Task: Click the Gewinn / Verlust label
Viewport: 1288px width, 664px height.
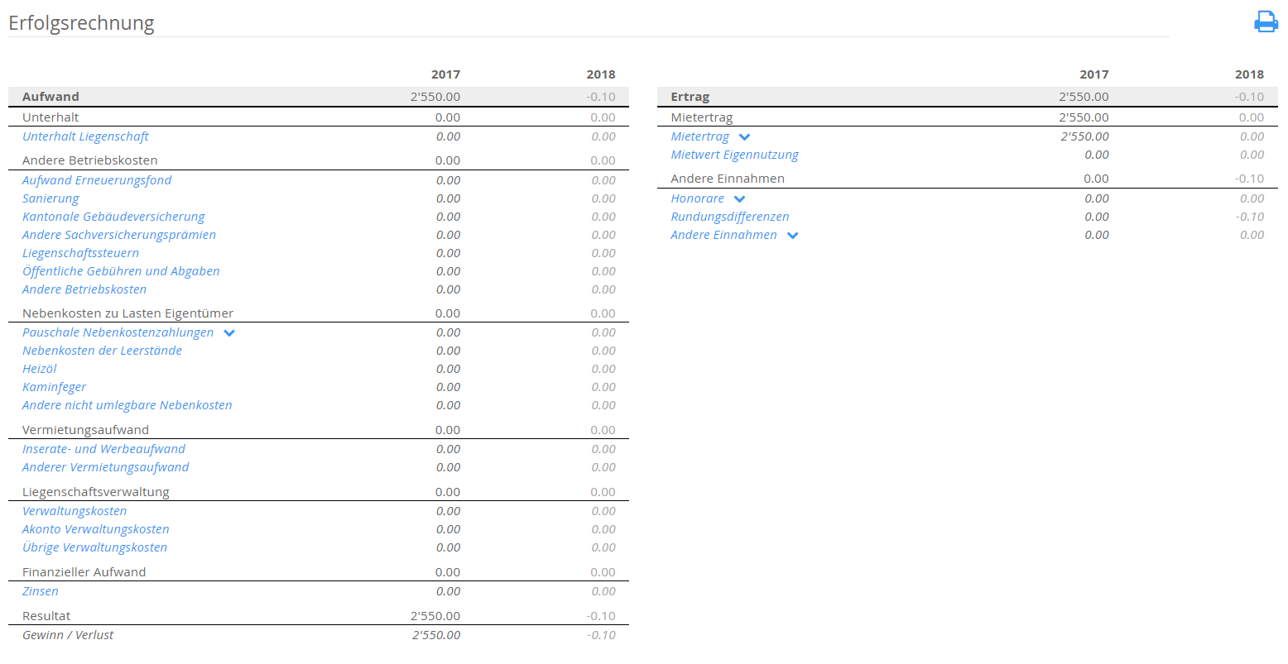Action: pos(68,635)
